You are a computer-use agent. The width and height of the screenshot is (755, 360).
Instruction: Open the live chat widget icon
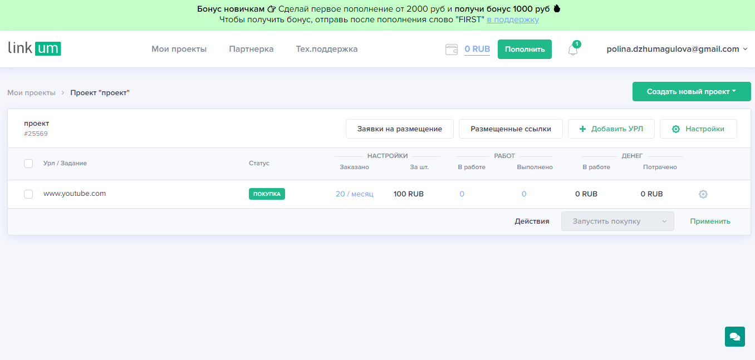click(734, 337)
